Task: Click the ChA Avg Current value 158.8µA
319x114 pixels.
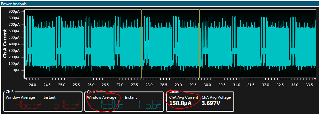Action: tap(180, 103)
